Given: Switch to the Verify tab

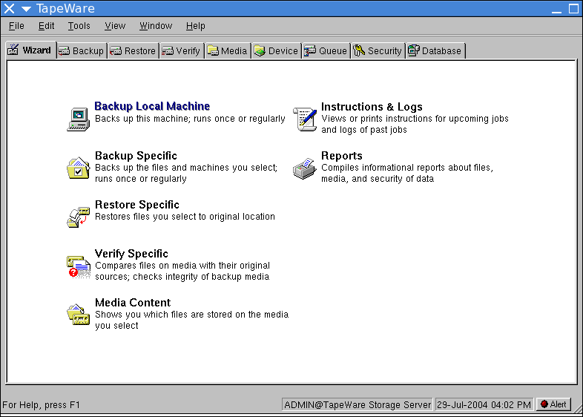Looking at the screenshot, I should coord(182,51).
